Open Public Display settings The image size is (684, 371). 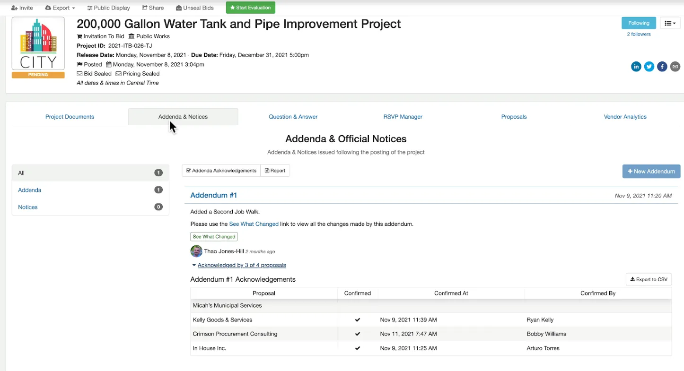pos(108,8)
